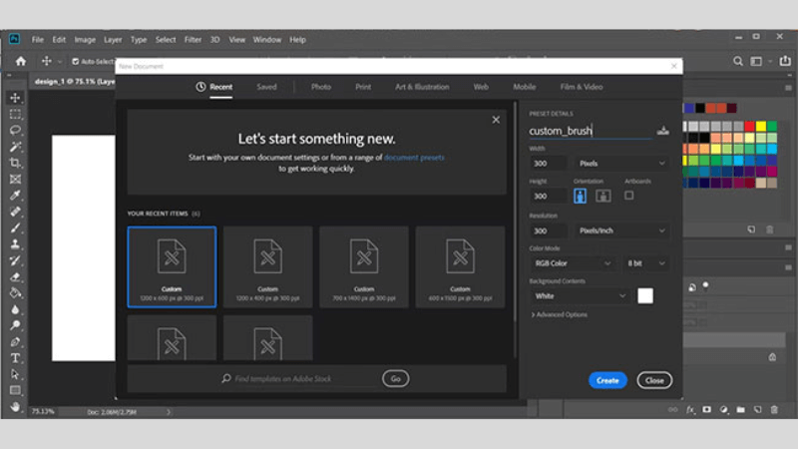The image size is (798, 449).
Task: Click the Go button for Adobe Stock
Action: coord(395,379)
